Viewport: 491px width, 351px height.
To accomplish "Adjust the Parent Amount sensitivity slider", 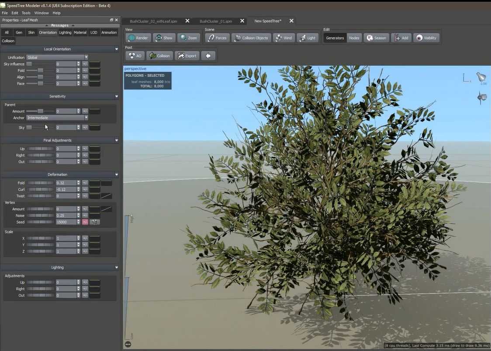I will click(39, 111).
